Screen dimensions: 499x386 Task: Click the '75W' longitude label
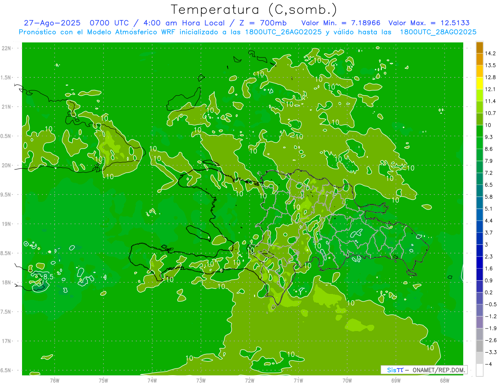pyautogui.click(x=104, y=381)
